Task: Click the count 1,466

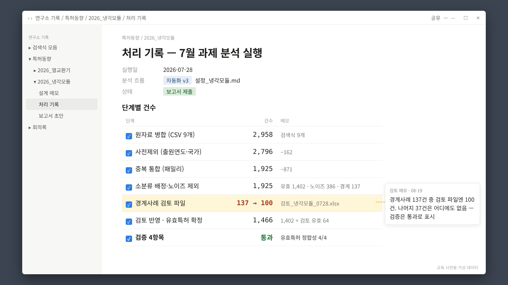Action: click(x=263, y=220)
